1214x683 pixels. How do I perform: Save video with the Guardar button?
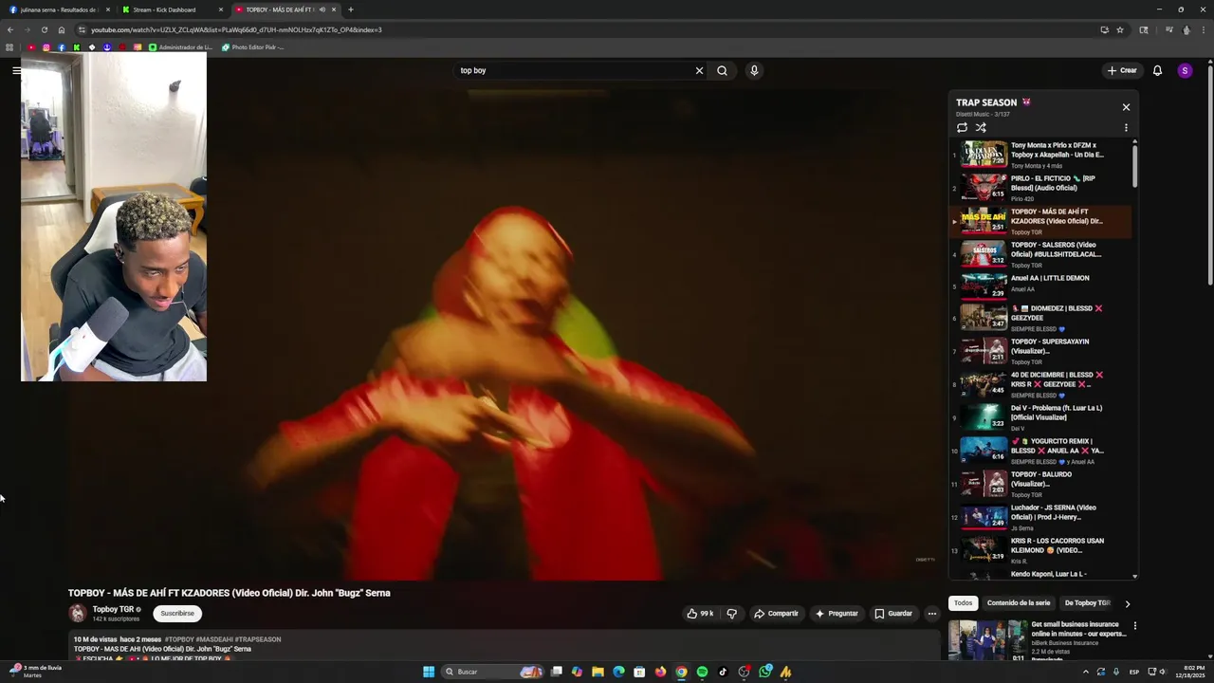pyautogui.click(x=893, y=614)
